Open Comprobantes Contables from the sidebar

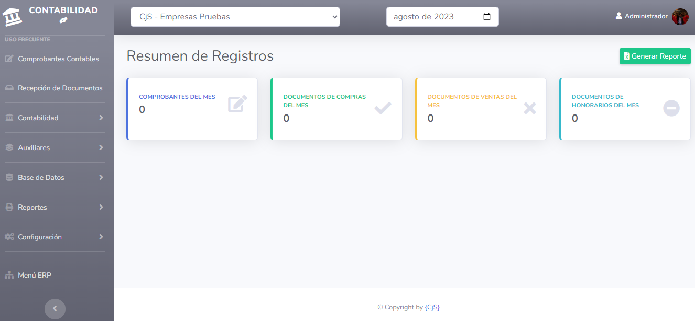click(x=58, y=59)
